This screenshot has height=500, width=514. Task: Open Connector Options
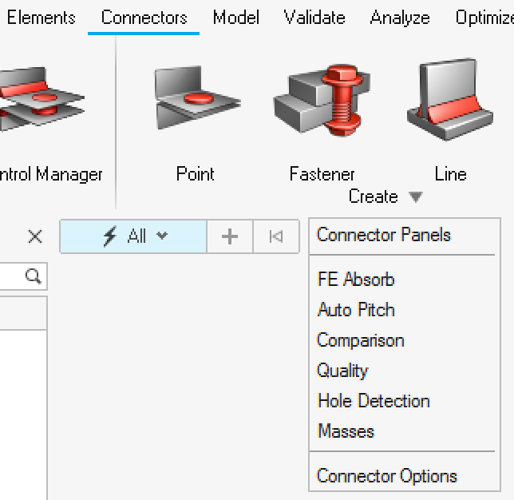387,475
